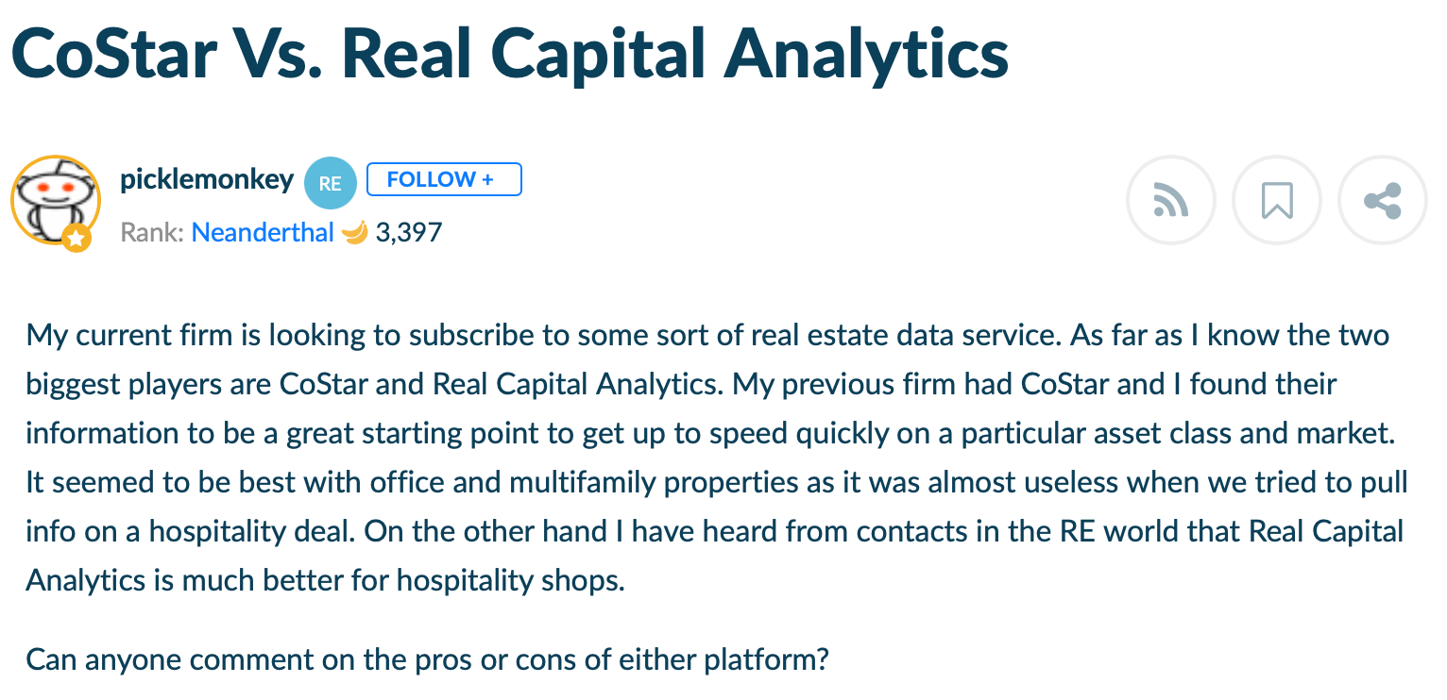
Task: Subscribe via the RSS feed icon
Action: pyautogui.click(x=1170, y=201)
